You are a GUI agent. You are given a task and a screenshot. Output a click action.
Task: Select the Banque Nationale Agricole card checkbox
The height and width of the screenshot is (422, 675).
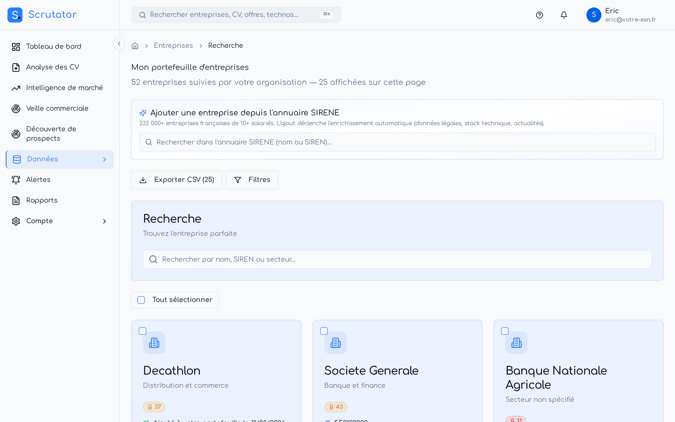pos(505,331)
